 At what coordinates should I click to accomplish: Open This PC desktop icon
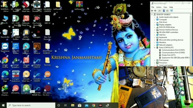5,19
